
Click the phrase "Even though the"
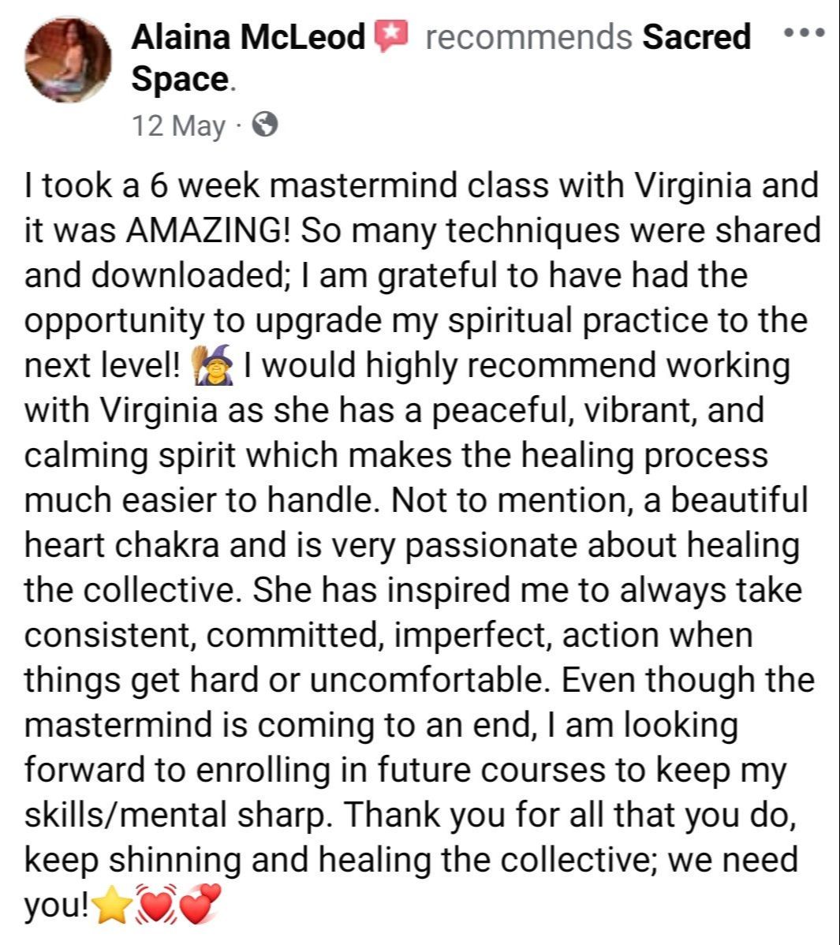(686, 680)
